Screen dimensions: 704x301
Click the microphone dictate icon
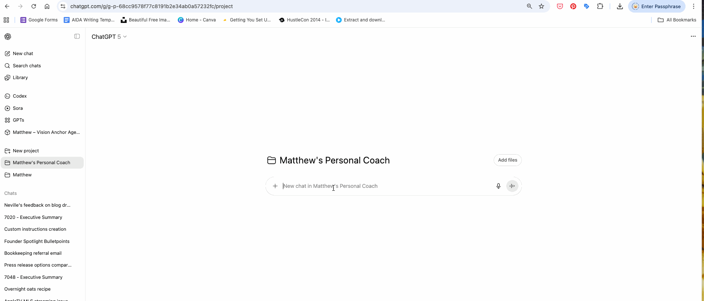(498, 186)
